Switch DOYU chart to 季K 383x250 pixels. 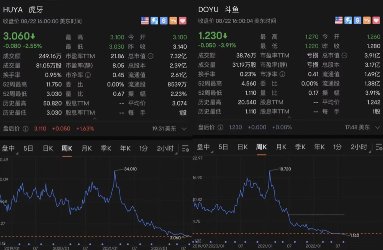tap(300, 147)
